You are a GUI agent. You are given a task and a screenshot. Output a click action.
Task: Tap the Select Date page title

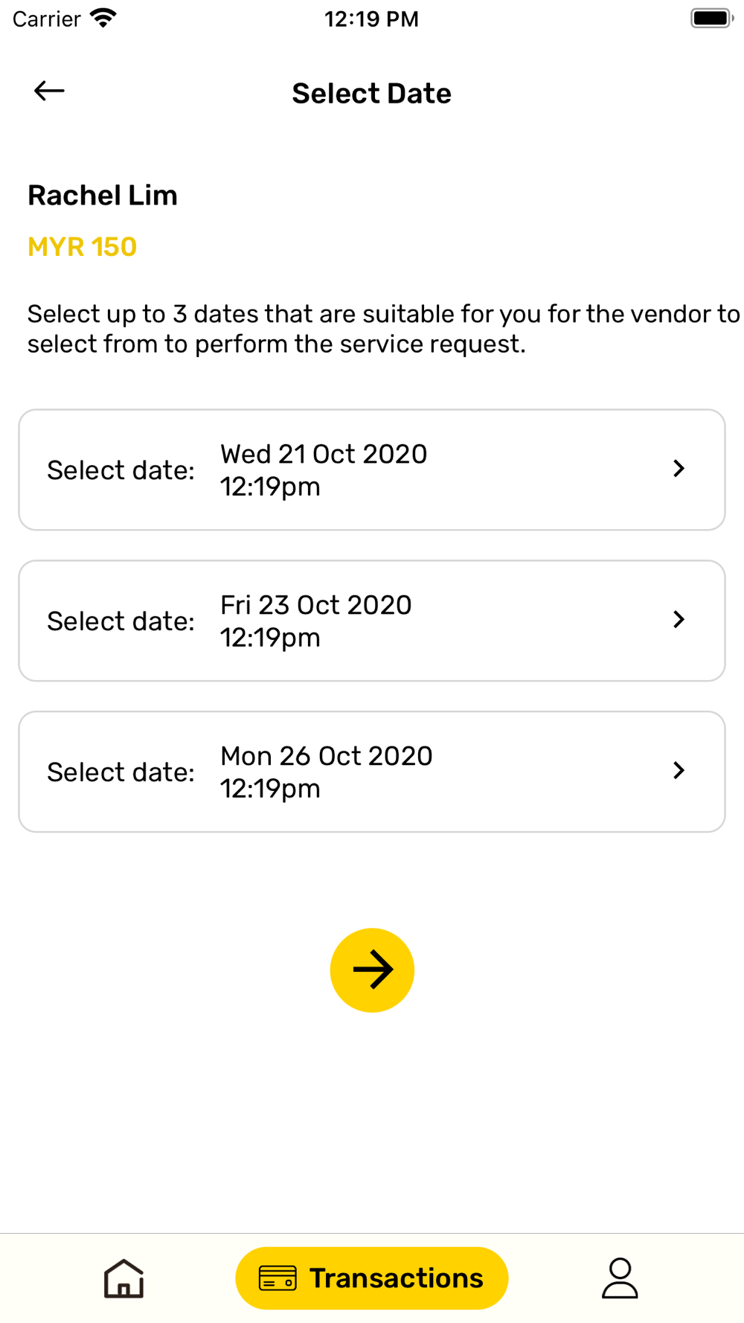click(371, 94)
